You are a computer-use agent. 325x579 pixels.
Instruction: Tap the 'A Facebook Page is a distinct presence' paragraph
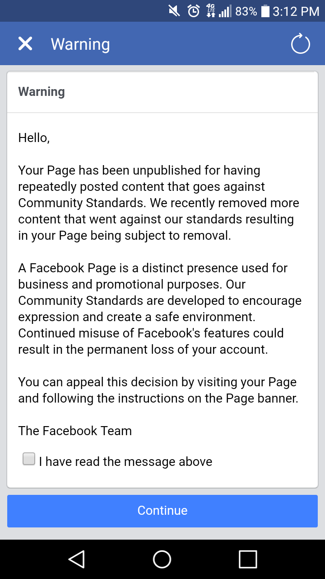[x=159, y=309]
